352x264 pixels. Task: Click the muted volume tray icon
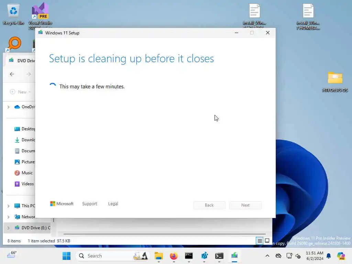click(298, 256)
